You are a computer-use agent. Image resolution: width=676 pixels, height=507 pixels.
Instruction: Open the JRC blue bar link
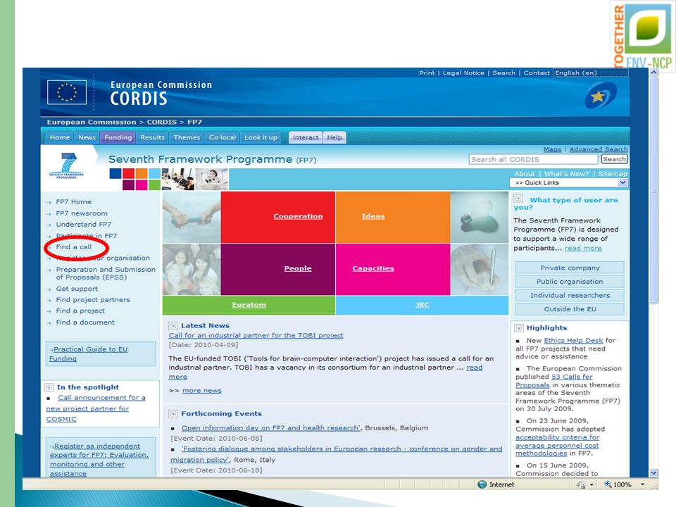(x=422, y=305)
